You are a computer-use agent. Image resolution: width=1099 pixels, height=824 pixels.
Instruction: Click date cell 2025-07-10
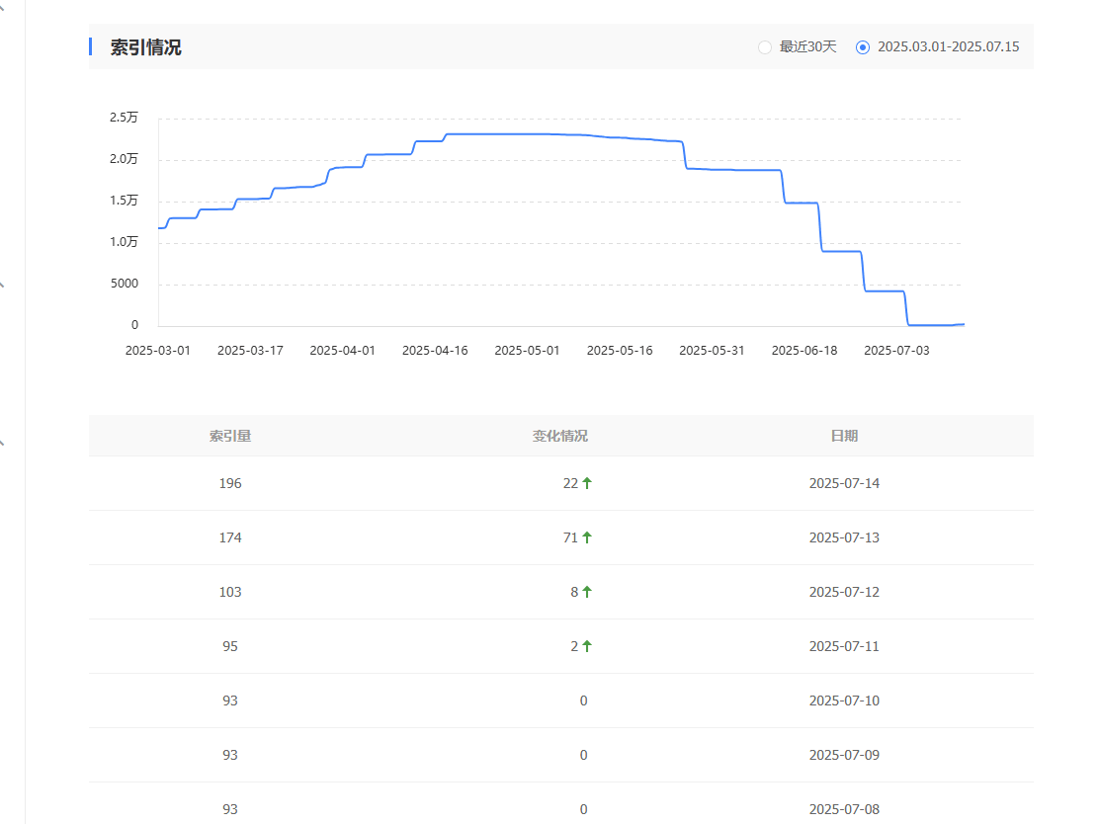click(844, 700)
